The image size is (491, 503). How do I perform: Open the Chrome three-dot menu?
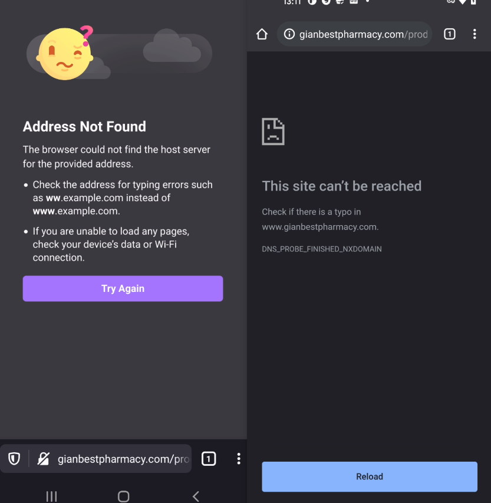pyautogui.click(x=475, y=34)
